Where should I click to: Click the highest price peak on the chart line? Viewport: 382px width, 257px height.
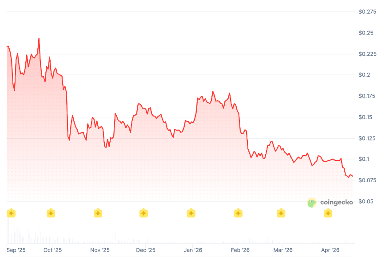39,39
